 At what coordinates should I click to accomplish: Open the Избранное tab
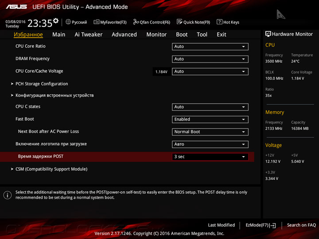tap(28, 35)
